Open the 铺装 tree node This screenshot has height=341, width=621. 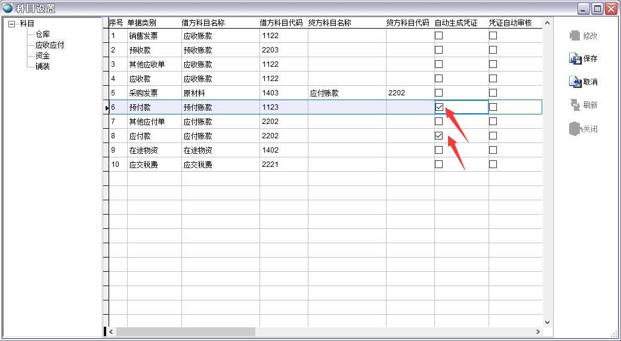[x=42, y=66]
